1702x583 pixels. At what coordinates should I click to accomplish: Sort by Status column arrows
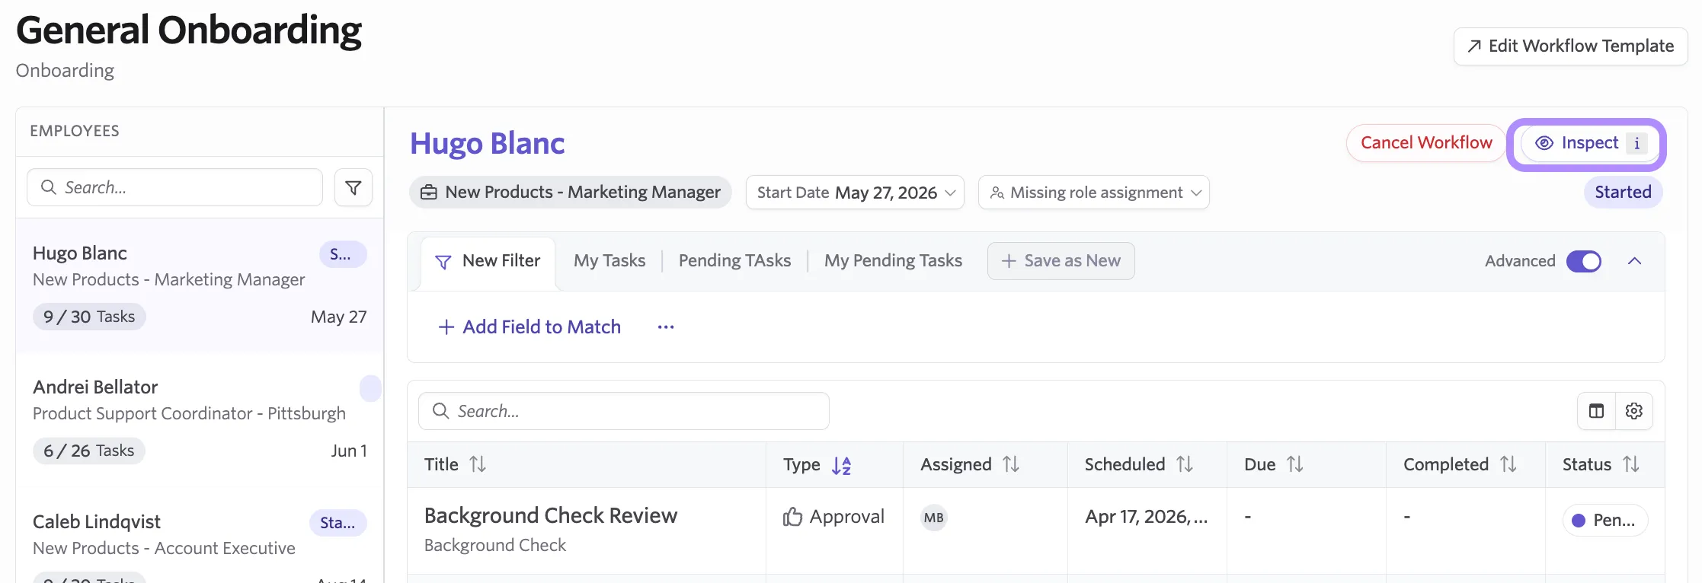1631,464
